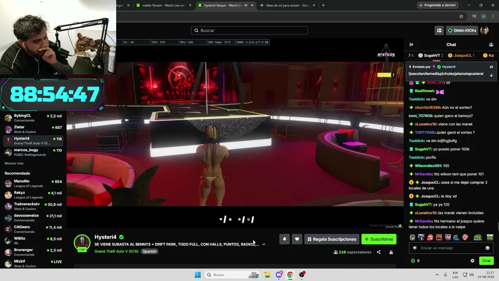Open Mizkif recommended channel
The width and height of the screenshot is (499, 281).
(33, 263)
